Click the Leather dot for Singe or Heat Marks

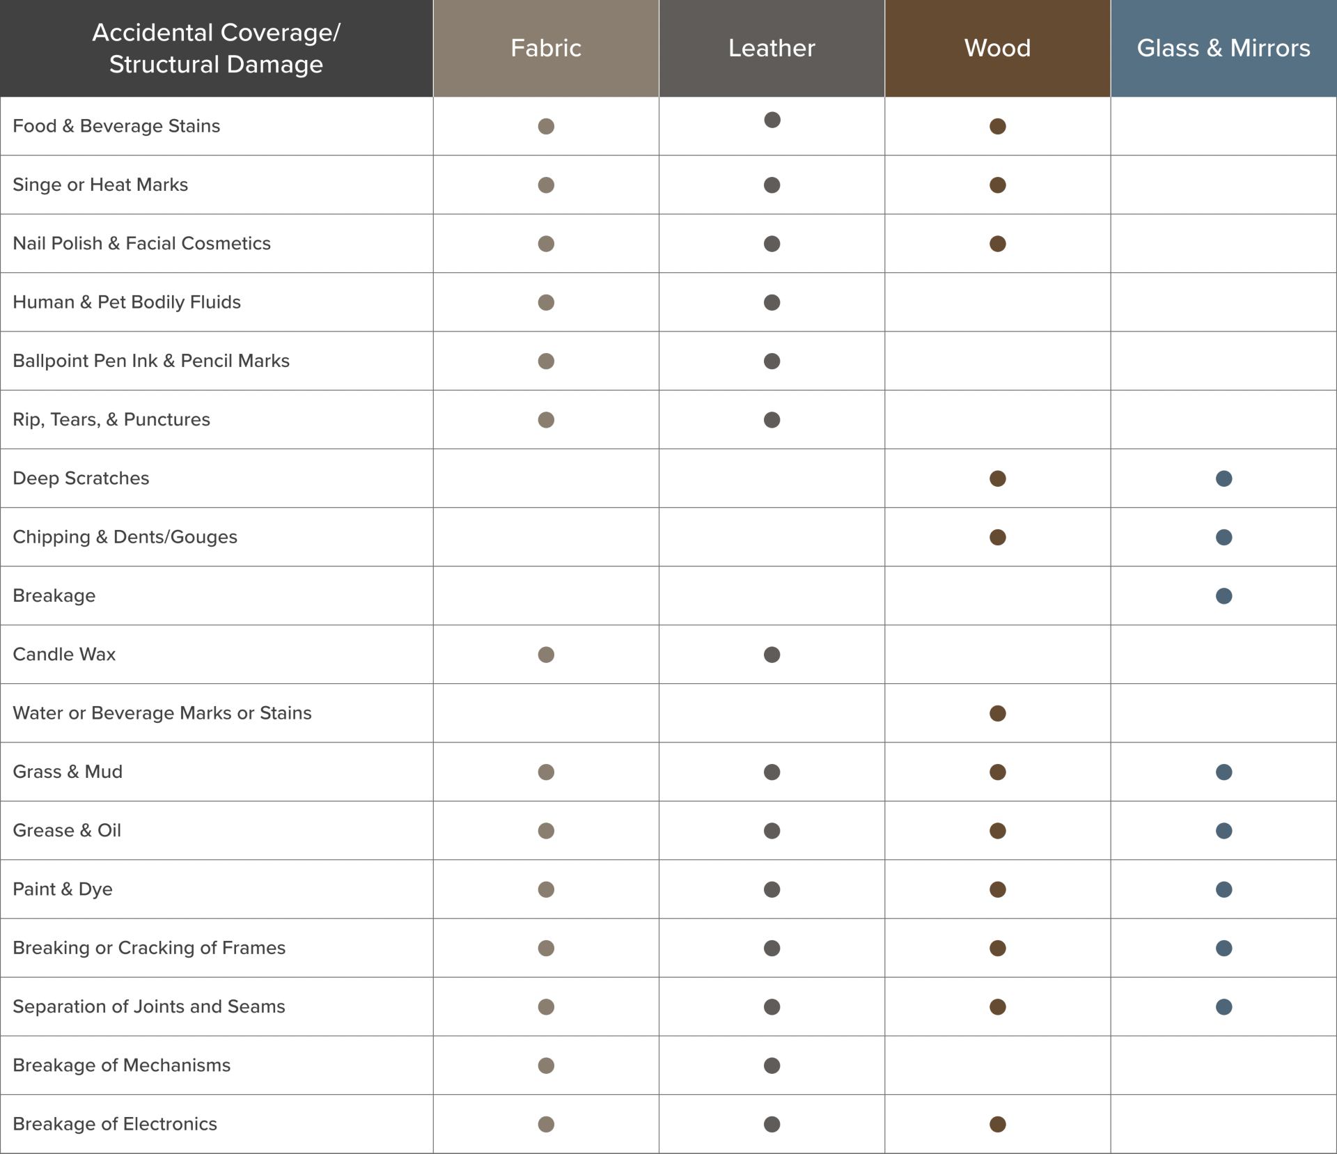pyautogui.click(x=772, y=185)
